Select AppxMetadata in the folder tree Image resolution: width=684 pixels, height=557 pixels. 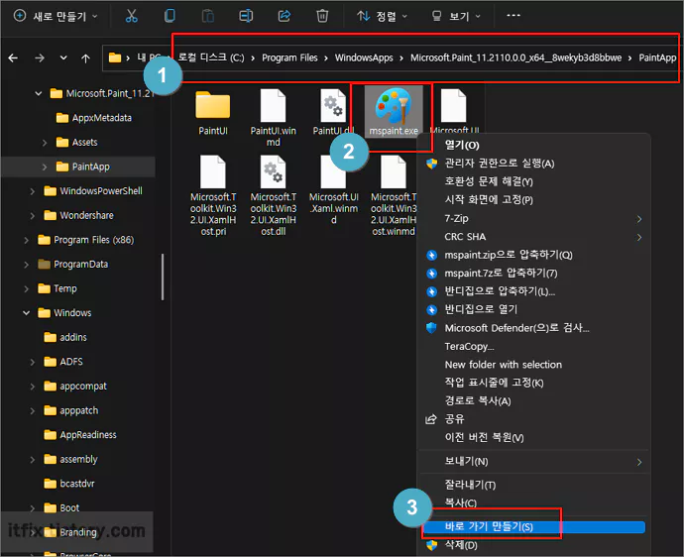coord(94,118)
